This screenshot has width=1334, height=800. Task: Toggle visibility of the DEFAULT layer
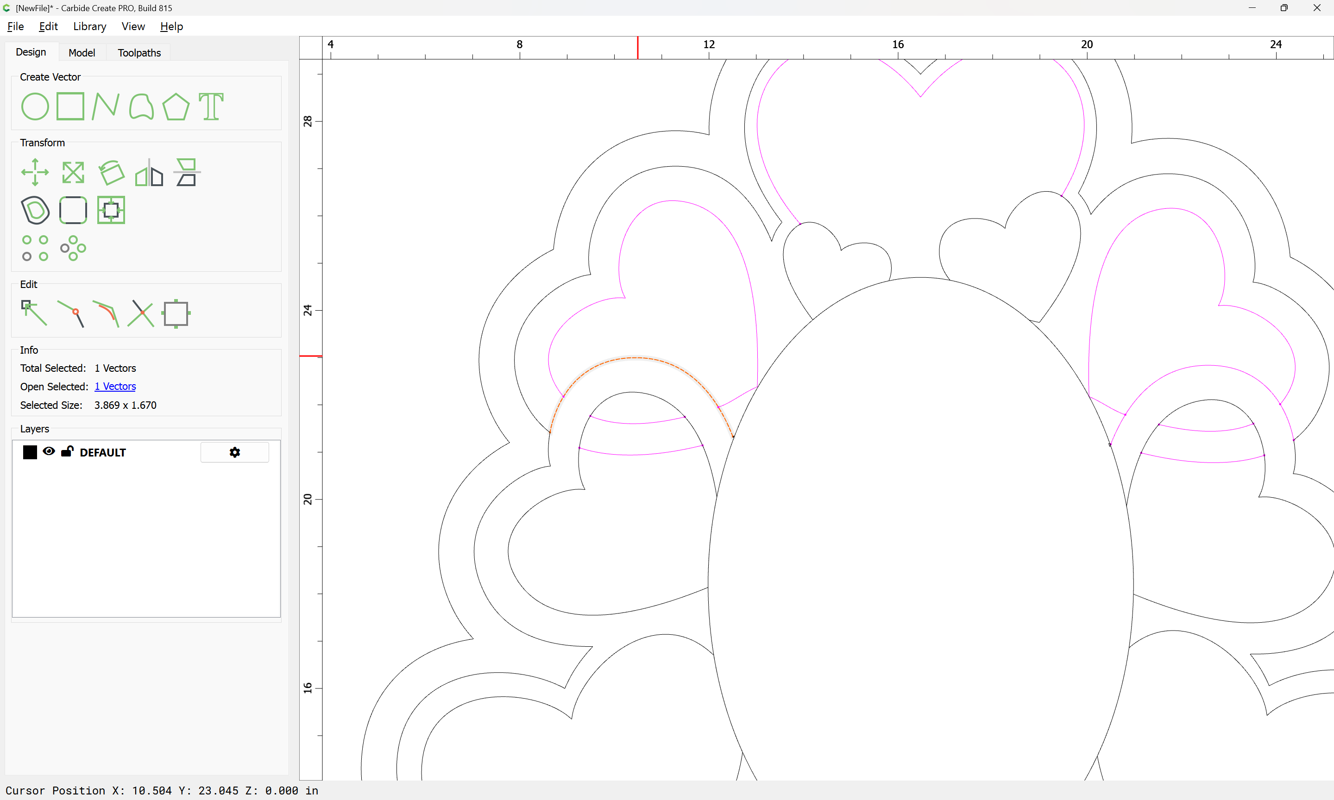(49, 452)
